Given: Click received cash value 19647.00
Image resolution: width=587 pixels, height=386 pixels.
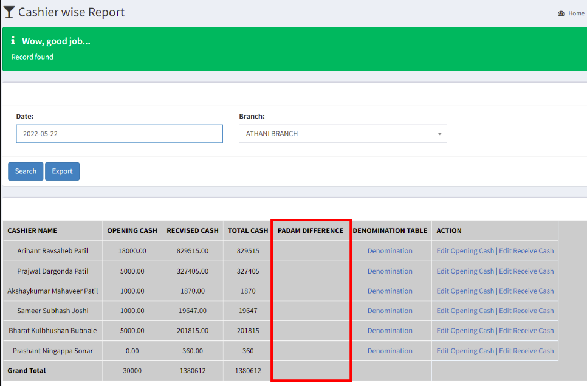Looking at the screenshot, I should point(193,311).
